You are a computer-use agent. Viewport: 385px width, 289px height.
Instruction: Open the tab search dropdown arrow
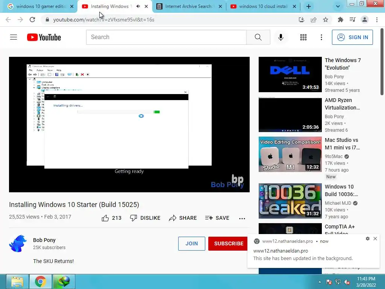point(338,7)
